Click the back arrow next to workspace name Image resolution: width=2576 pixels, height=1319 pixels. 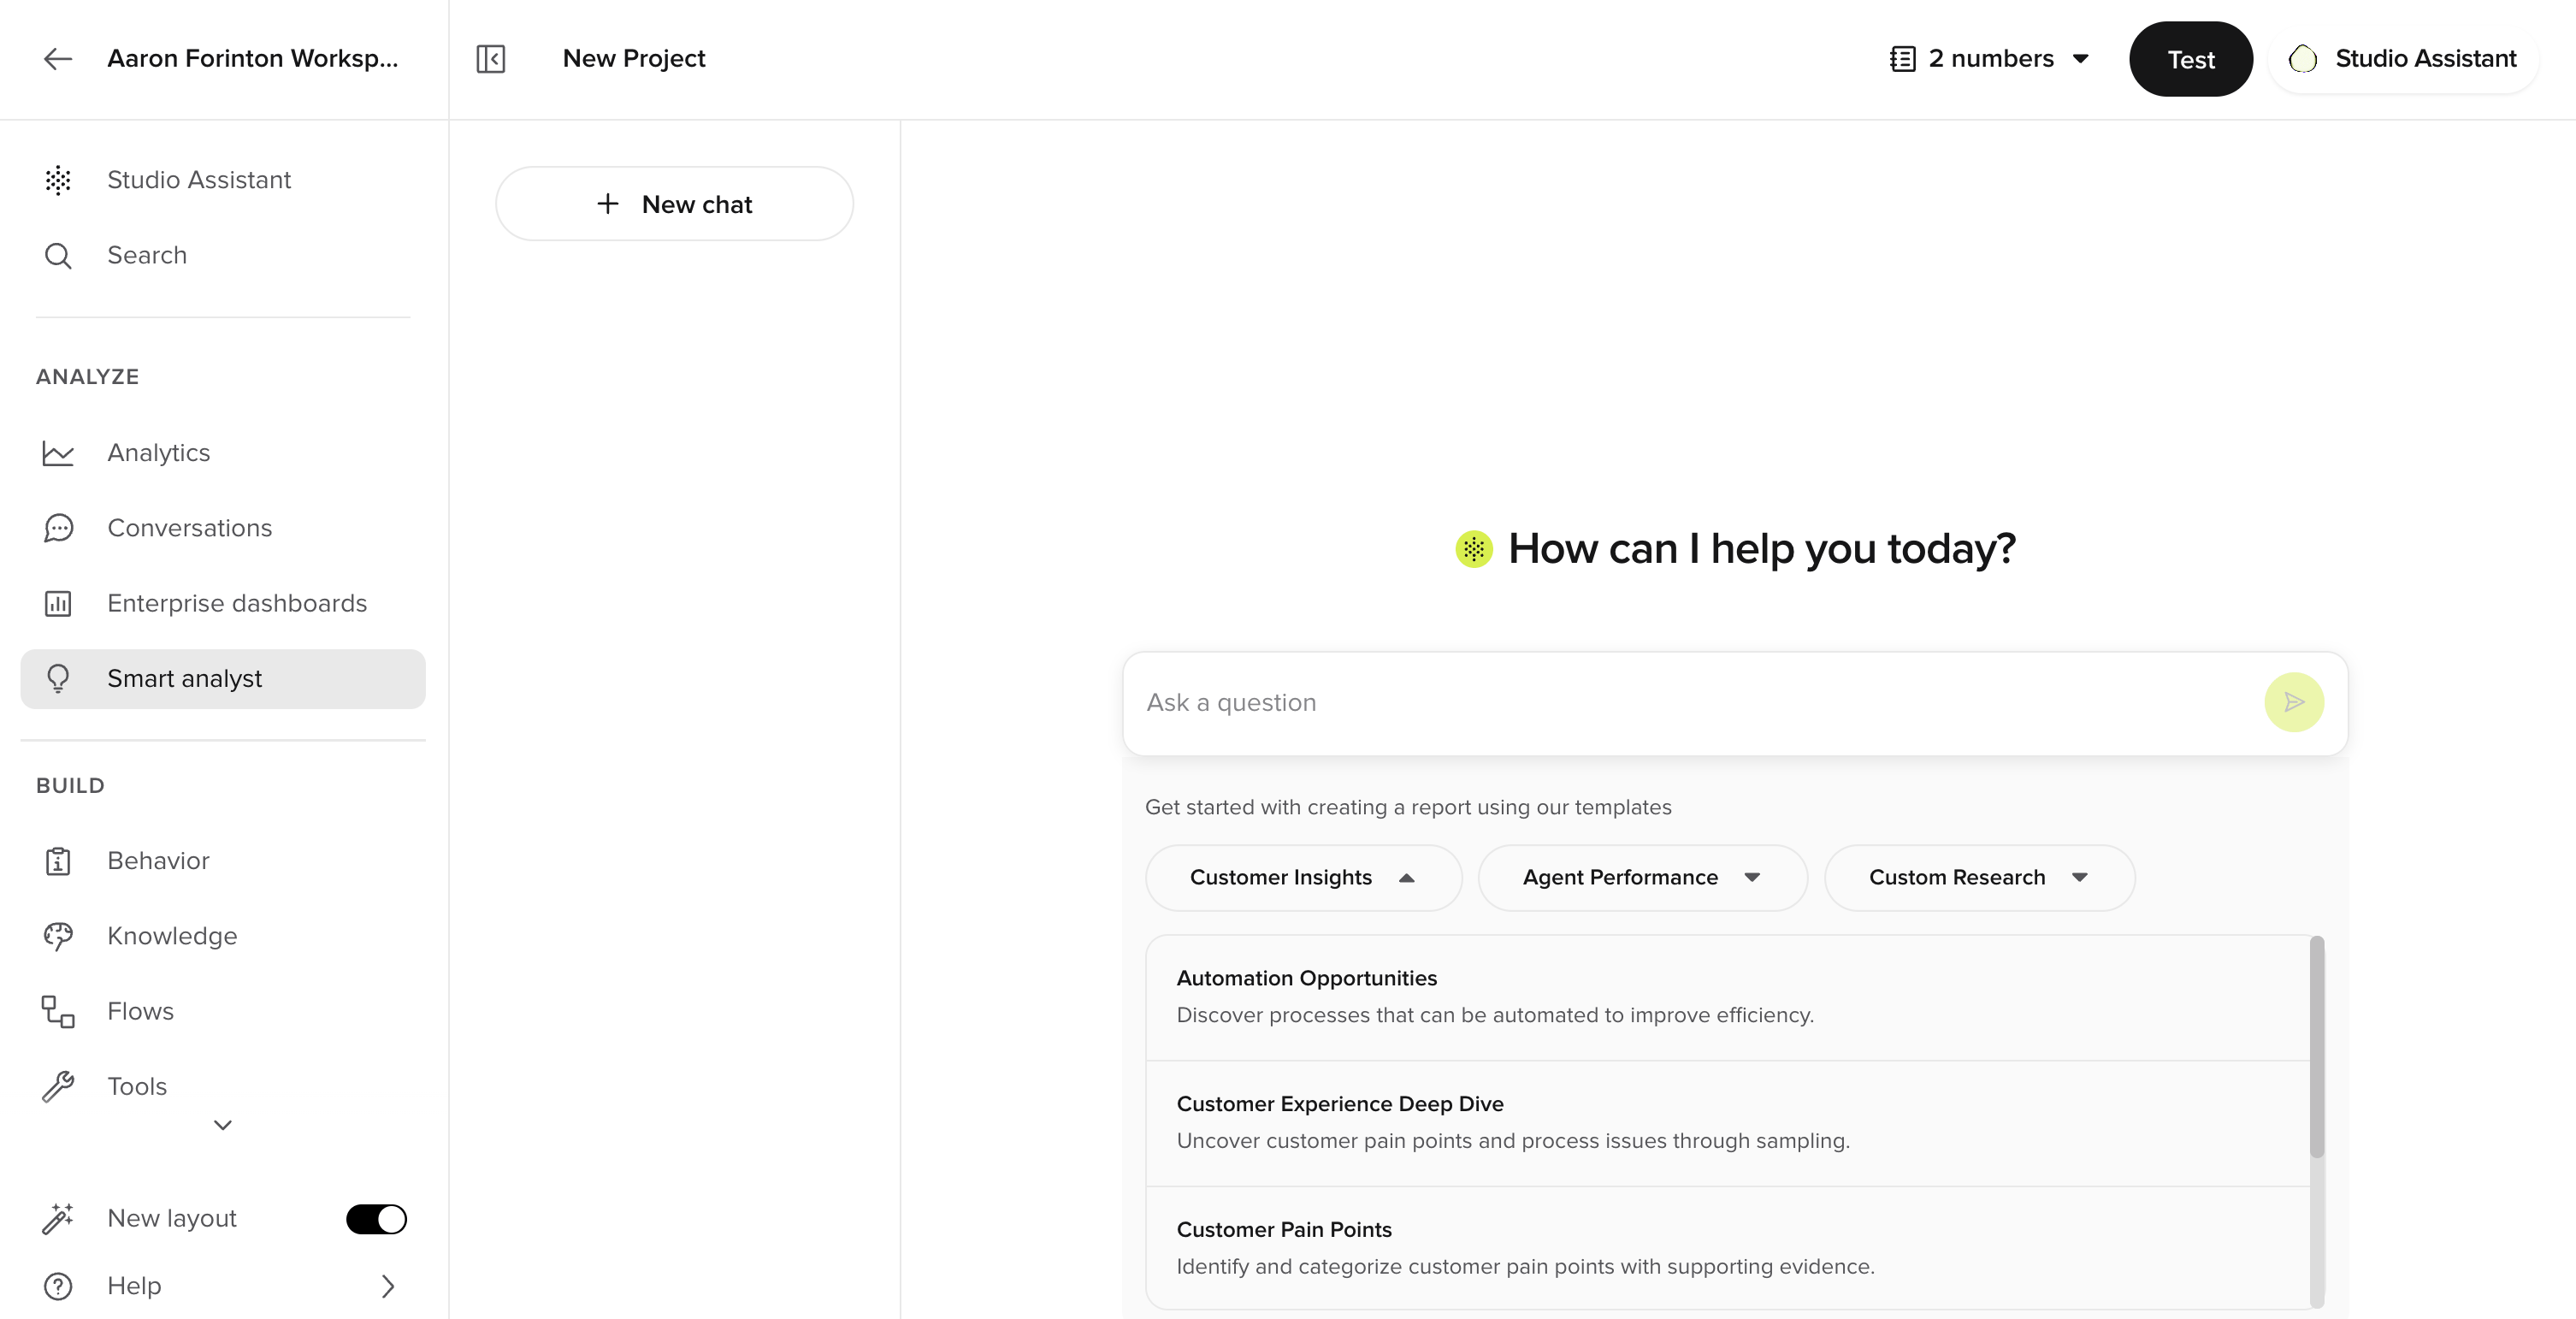click(x=58, y=59)
